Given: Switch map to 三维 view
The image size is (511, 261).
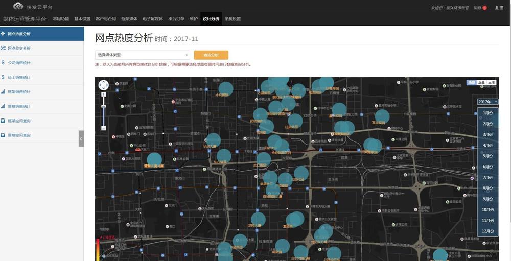Looking at the screenshot, I should pyautogui.click(x=491, y=82).
